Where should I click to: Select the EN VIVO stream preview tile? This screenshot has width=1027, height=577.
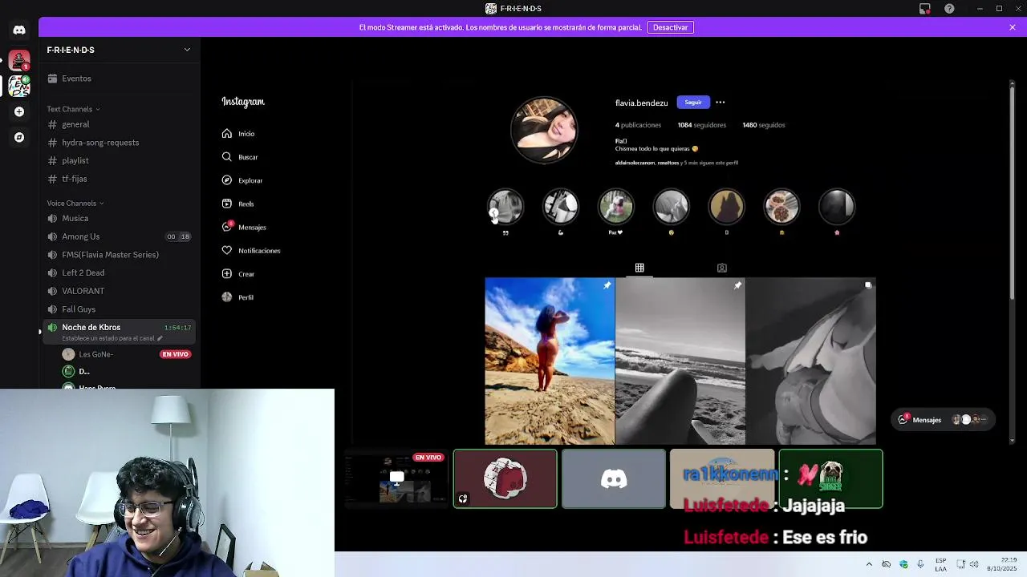point(396,479)
